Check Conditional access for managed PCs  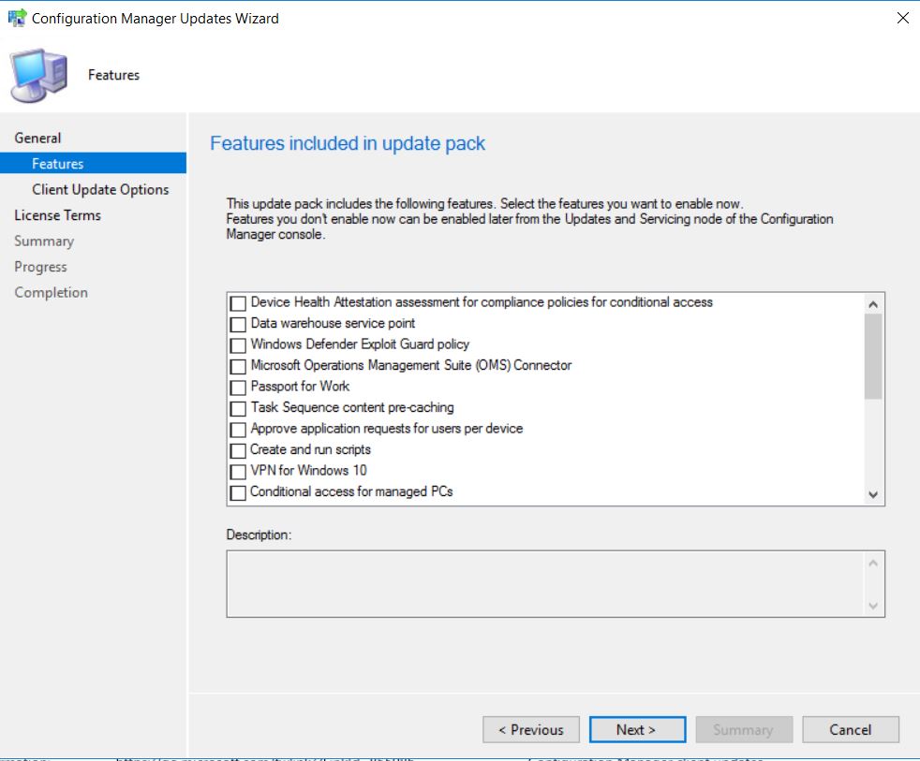238,491
